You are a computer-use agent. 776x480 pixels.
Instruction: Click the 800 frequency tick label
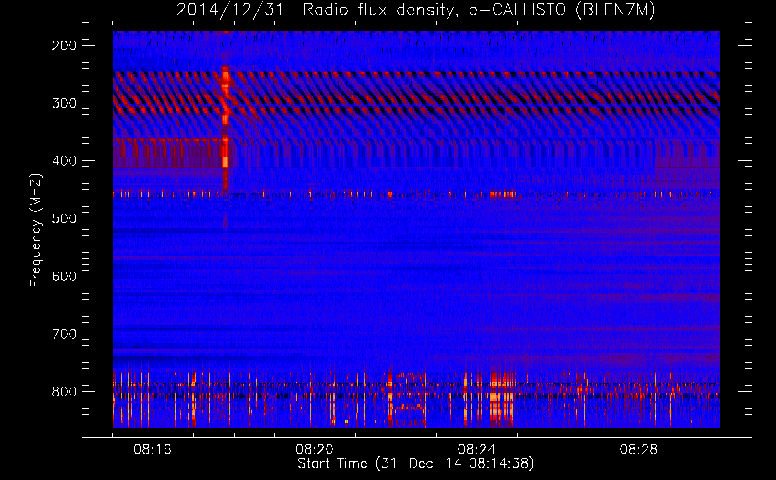tap(64, 391)
